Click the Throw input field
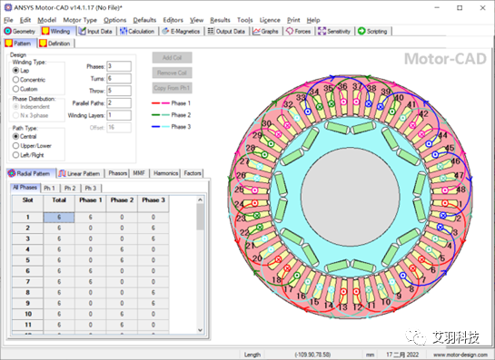 point(119,91)
